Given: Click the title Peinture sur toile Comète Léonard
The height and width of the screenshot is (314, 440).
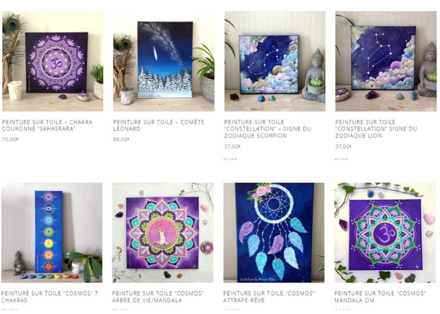Looking at the screenshot, I should coord(159,126).
